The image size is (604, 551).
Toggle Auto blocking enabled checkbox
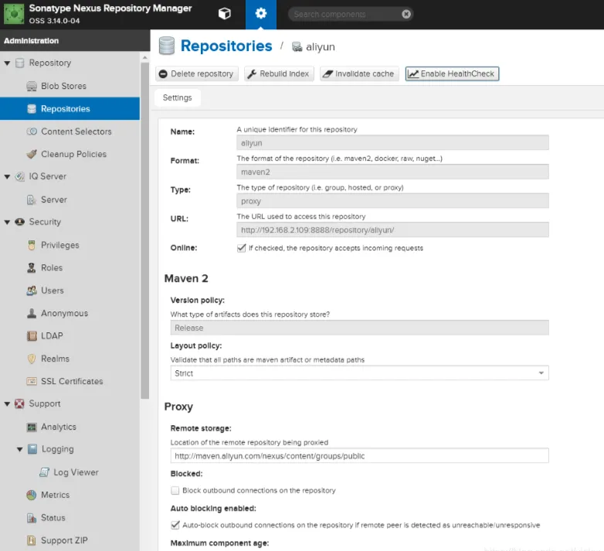175,525
